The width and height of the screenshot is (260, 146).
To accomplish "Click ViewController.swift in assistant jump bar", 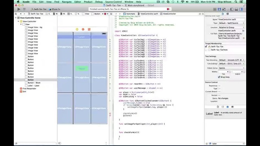I will tap(148, 14).
